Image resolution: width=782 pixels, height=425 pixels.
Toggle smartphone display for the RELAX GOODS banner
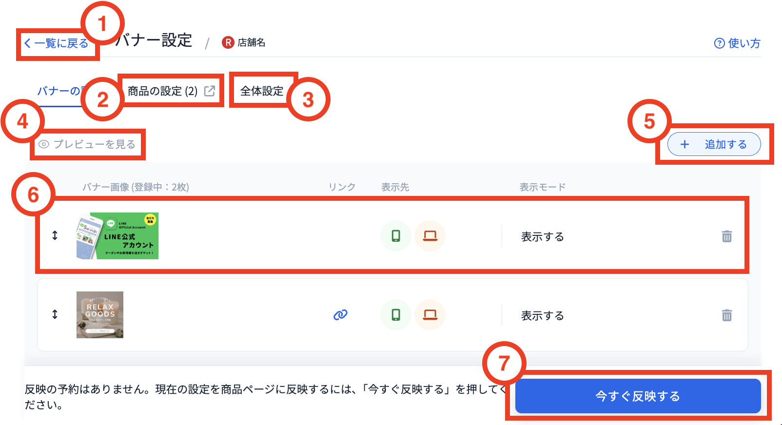pyautogui.click(x=396, y=315)
